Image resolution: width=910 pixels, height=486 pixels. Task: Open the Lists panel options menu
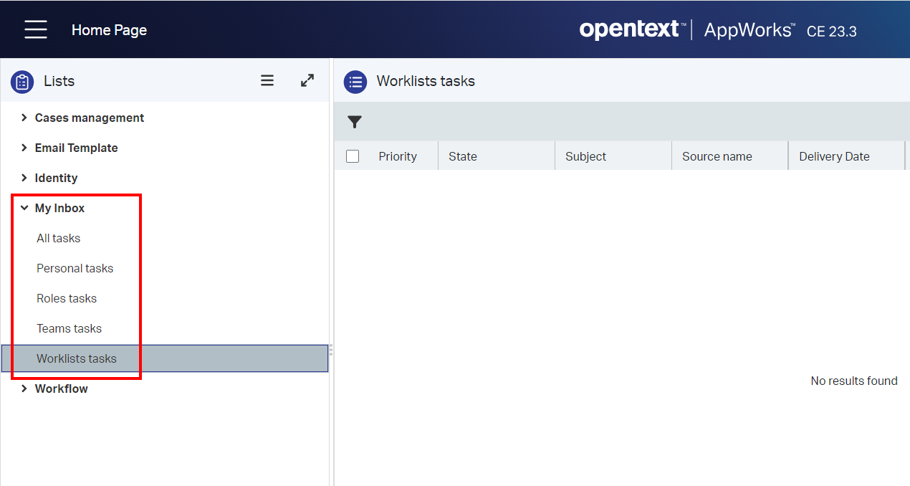(267, 81)
